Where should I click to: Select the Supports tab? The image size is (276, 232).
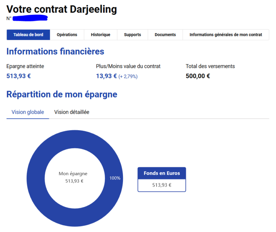133,35
